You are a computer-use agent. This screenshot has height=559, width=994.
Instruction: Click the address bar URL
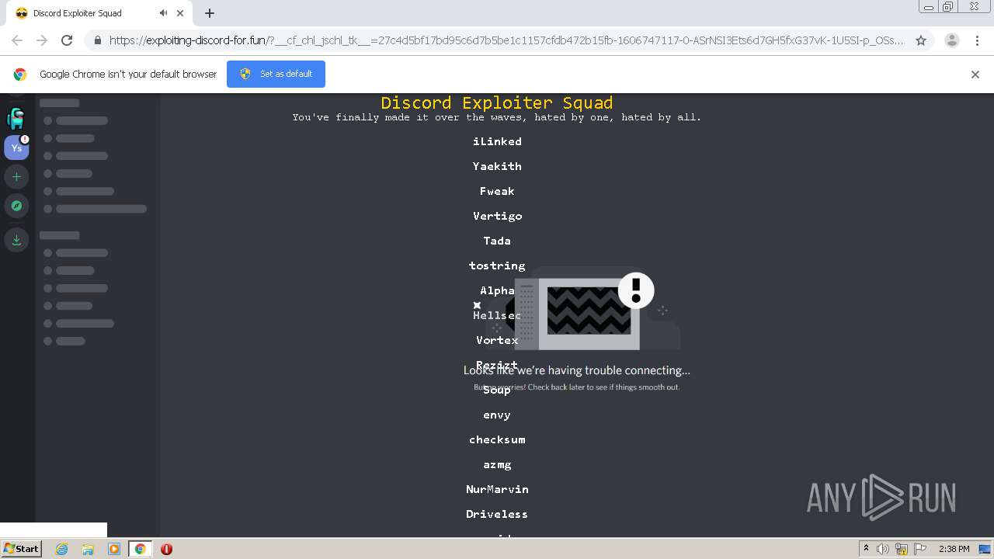pyautogui.click(x=506, y=40)
